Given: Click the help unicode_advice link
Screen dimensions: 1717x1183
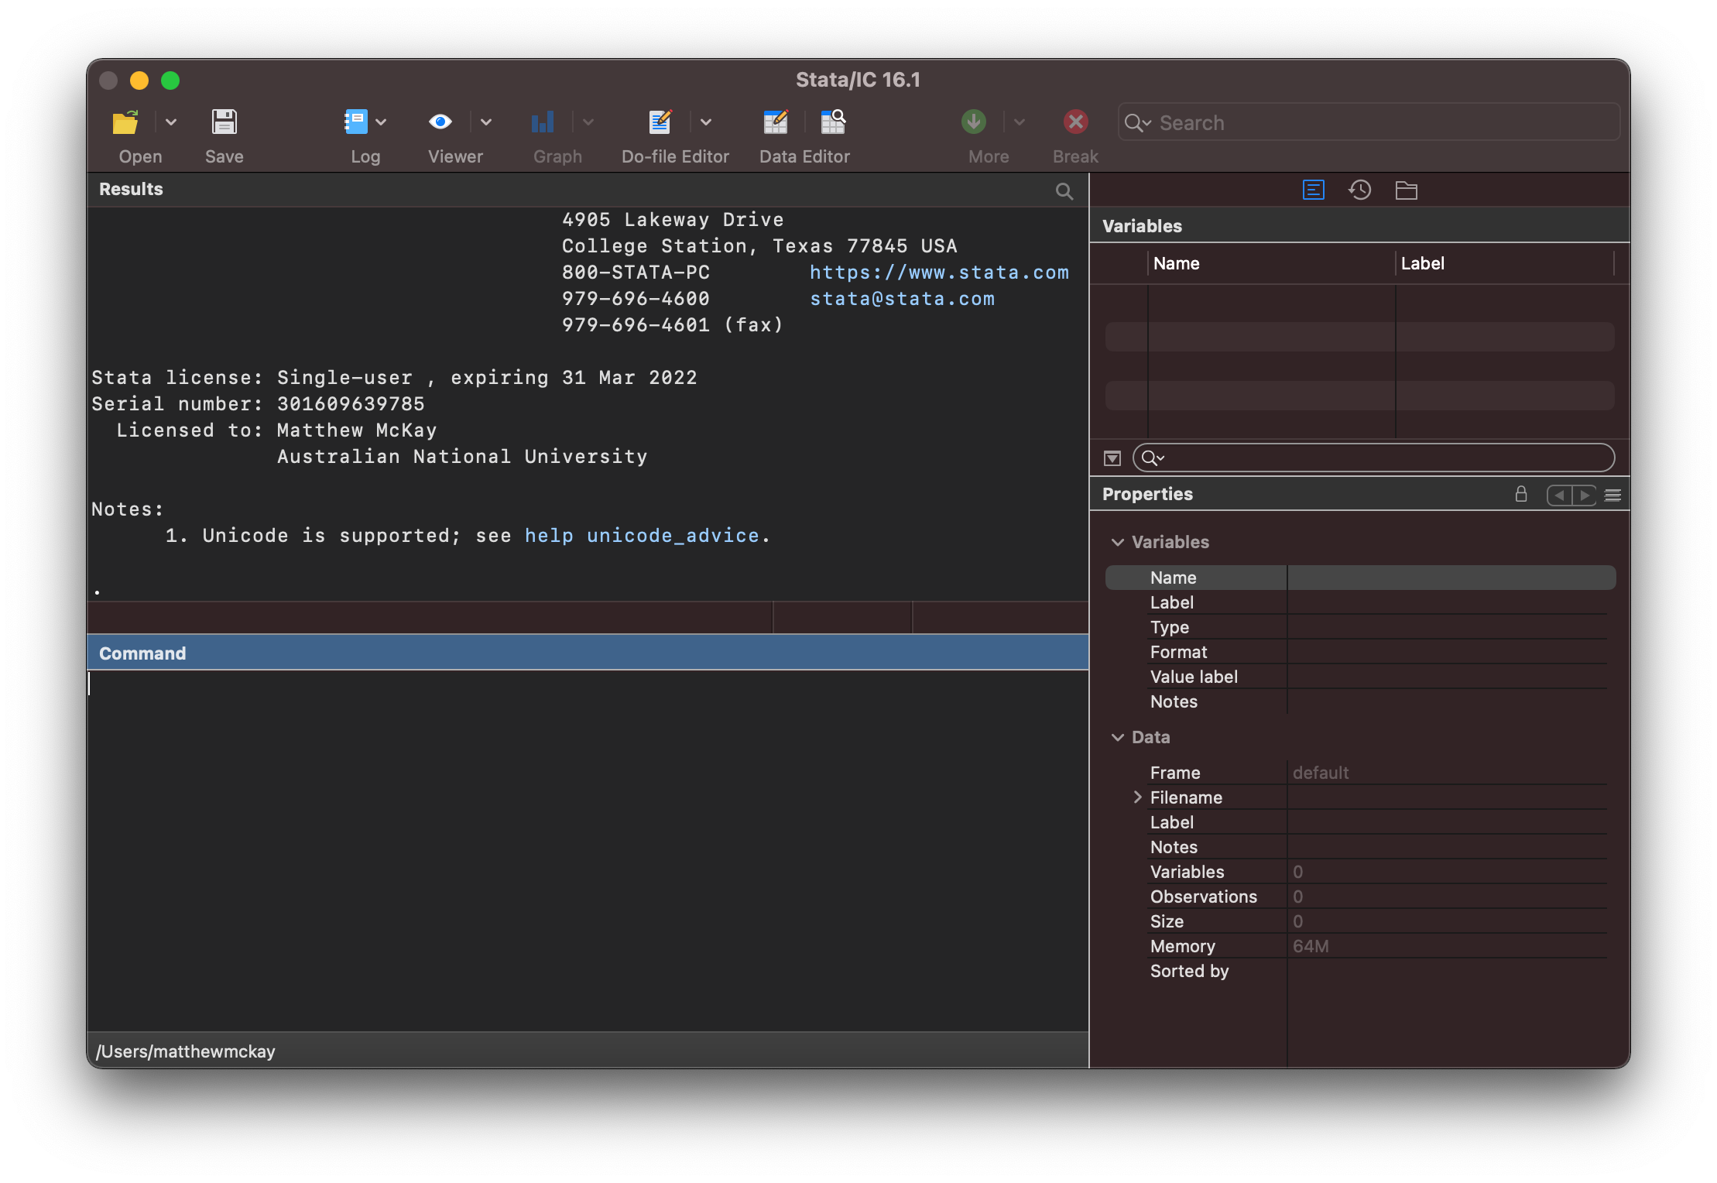Looking at the screenshot, I should 642,536.
